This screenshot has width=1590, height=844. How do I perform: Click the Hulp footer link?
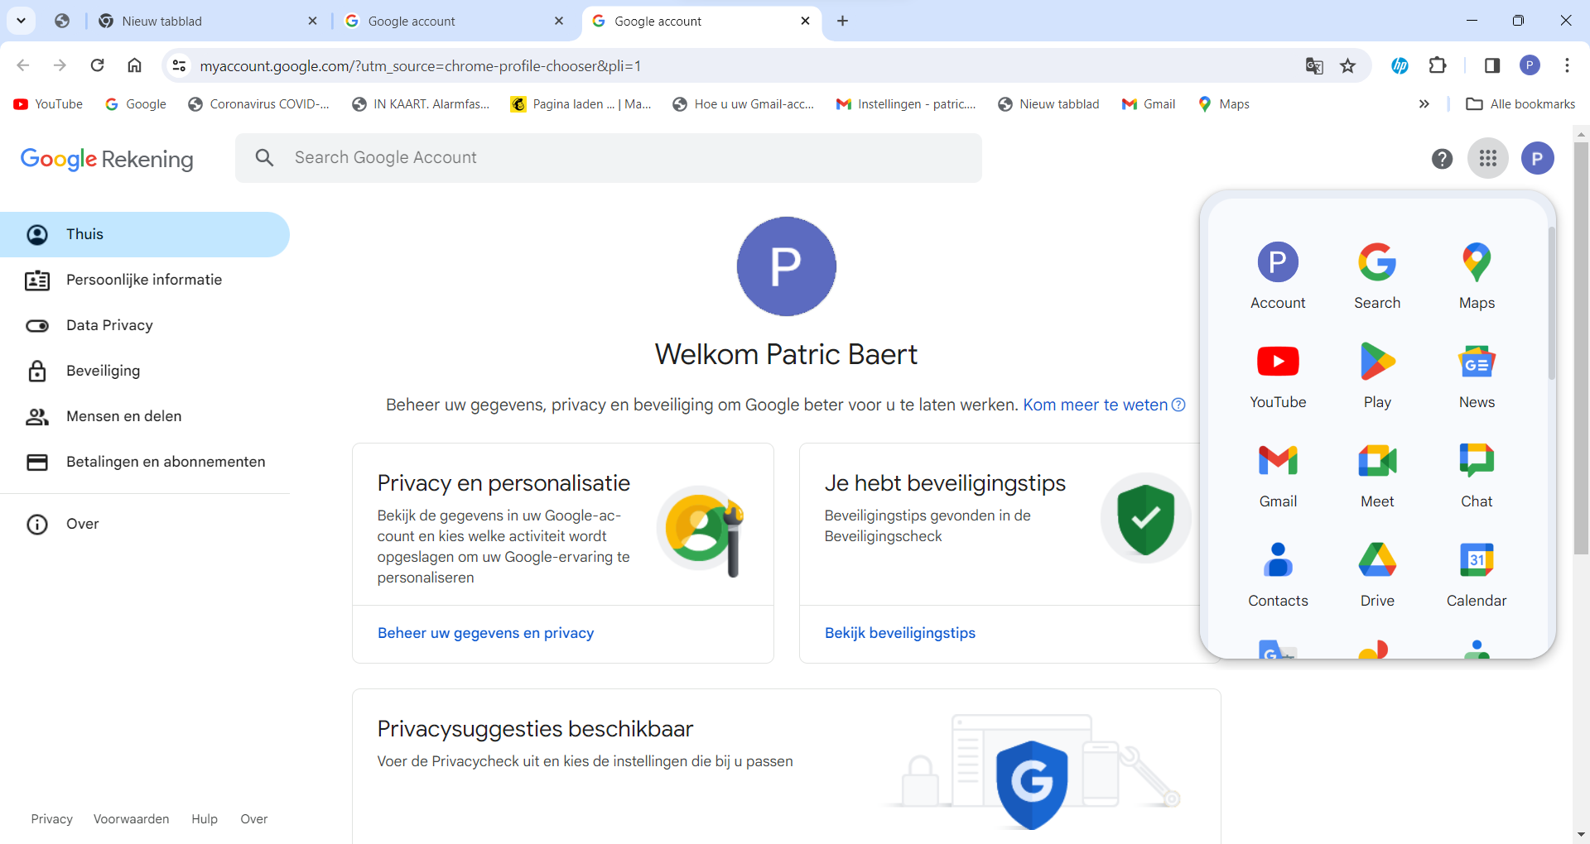point(205,819)
